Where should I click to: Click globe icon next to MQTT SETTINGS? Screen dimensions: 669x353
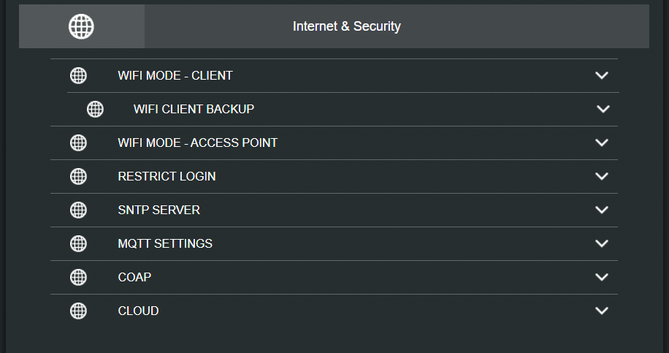click(x=78, y=243)
